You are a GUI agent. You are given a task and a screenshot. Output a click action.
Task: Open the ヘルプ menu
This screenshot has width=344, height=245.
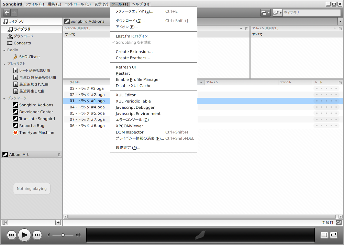(x=140, y=4)
